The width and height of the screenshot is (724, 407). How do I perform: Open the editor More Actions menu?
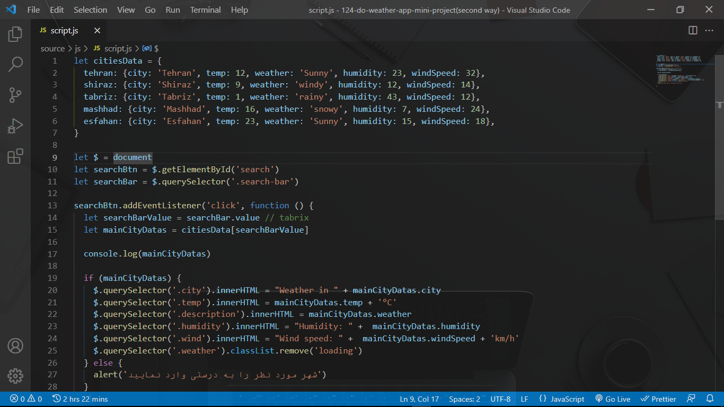tap(709, 31)
